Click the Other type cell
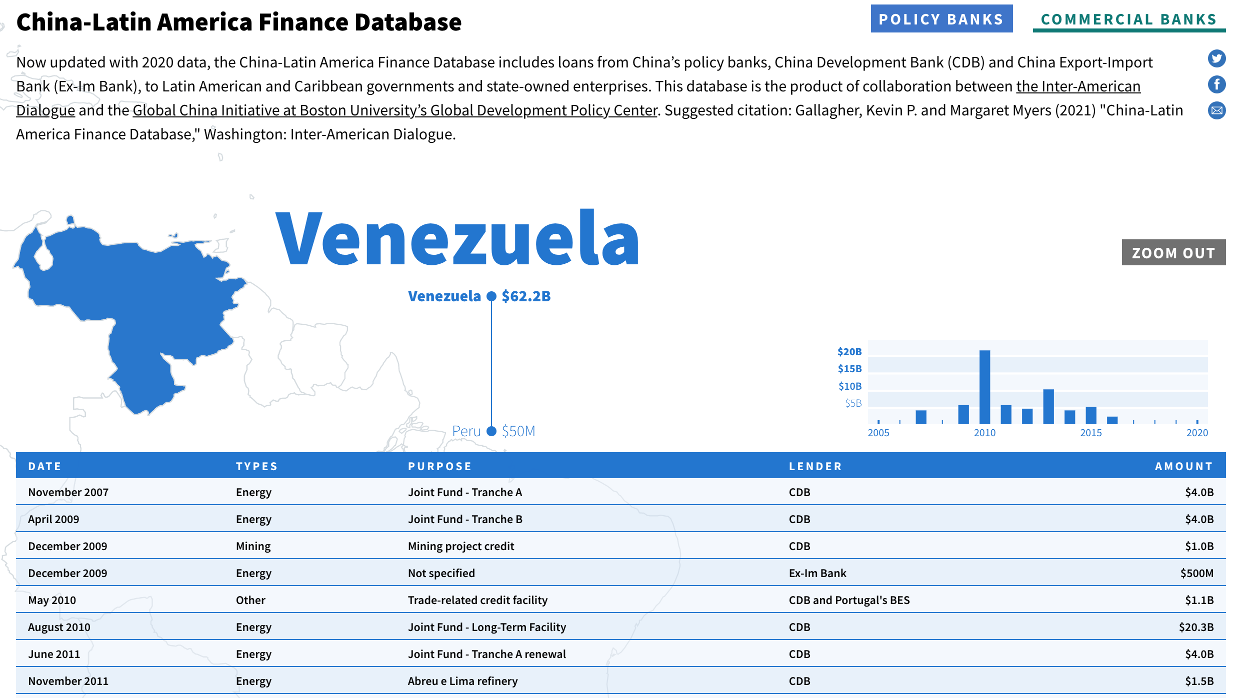 click(x=250, y=600)
